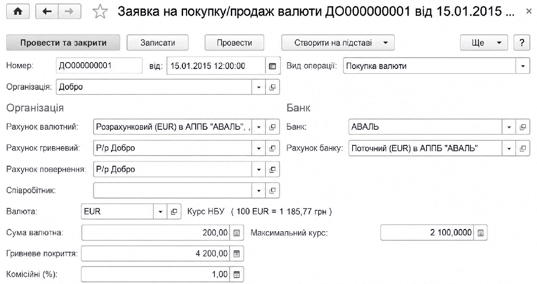
Task: Open the Створити на підставі menu
Action: pyautogui.click(x=338, y=43)
